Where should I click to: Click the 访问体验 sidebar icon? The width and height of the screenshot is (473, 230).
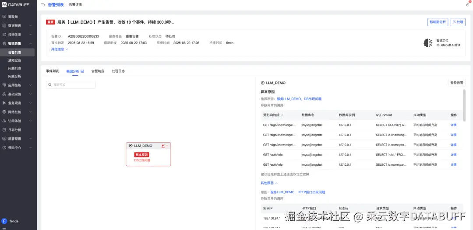pos(4,121)
